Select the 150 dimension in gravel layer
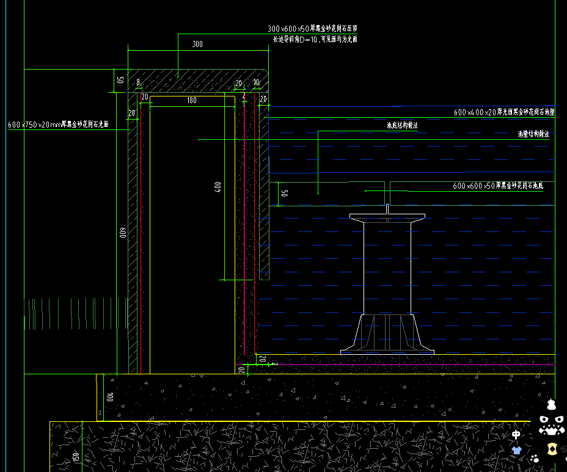567x472 pixels. 76,457
